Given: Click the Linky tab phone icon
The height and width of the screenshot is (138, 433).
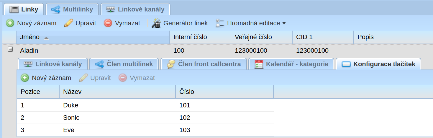Looking at the screenshot, I should 14,9.
